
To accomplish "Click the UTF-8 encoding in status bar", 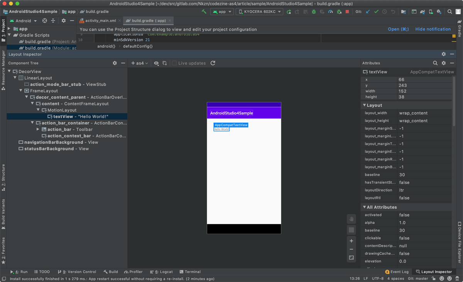I will (x=378, y=279).
